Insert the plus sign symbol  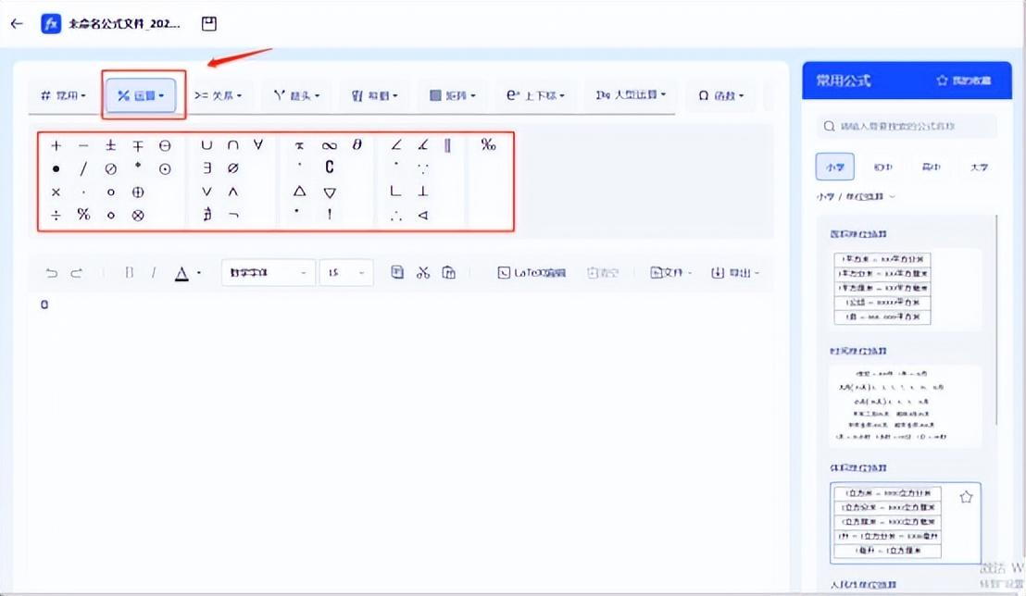tap(56, 145)
